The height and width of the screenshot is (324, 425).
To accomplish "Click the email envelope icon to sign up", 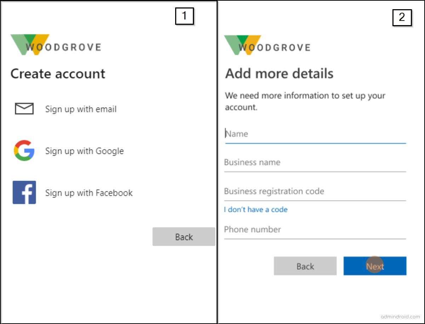I will tap(24, 109).
